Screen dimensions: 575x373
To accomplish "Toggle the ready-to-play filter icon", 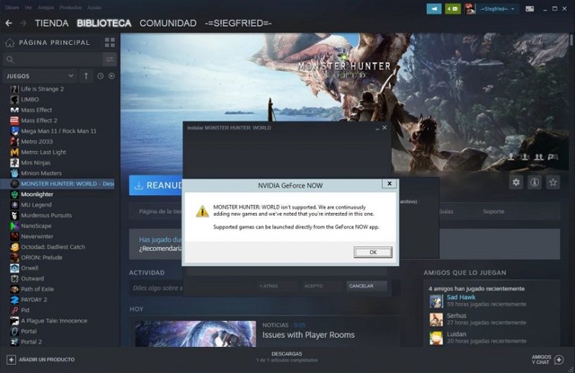I will click(111, 76).
